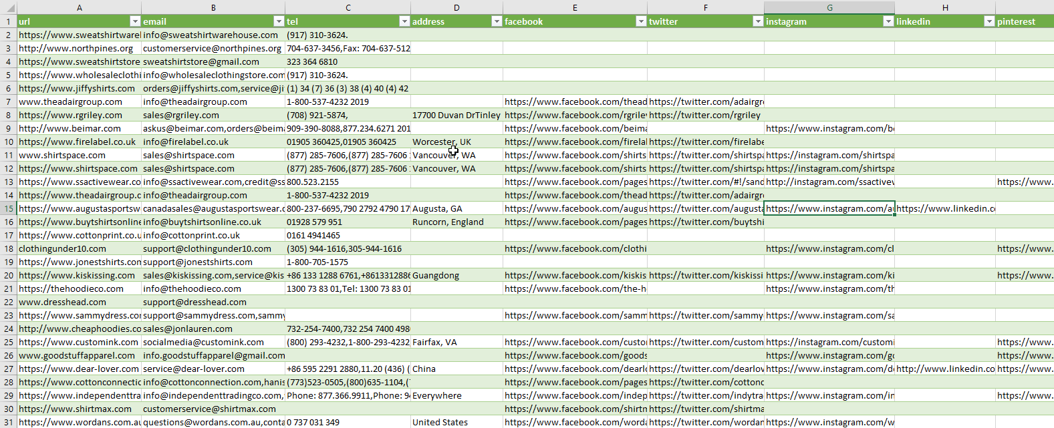Select the address cell "Everywhere"
The width and height of the screenshot is (1054, 428).
[x=456, y=395]
